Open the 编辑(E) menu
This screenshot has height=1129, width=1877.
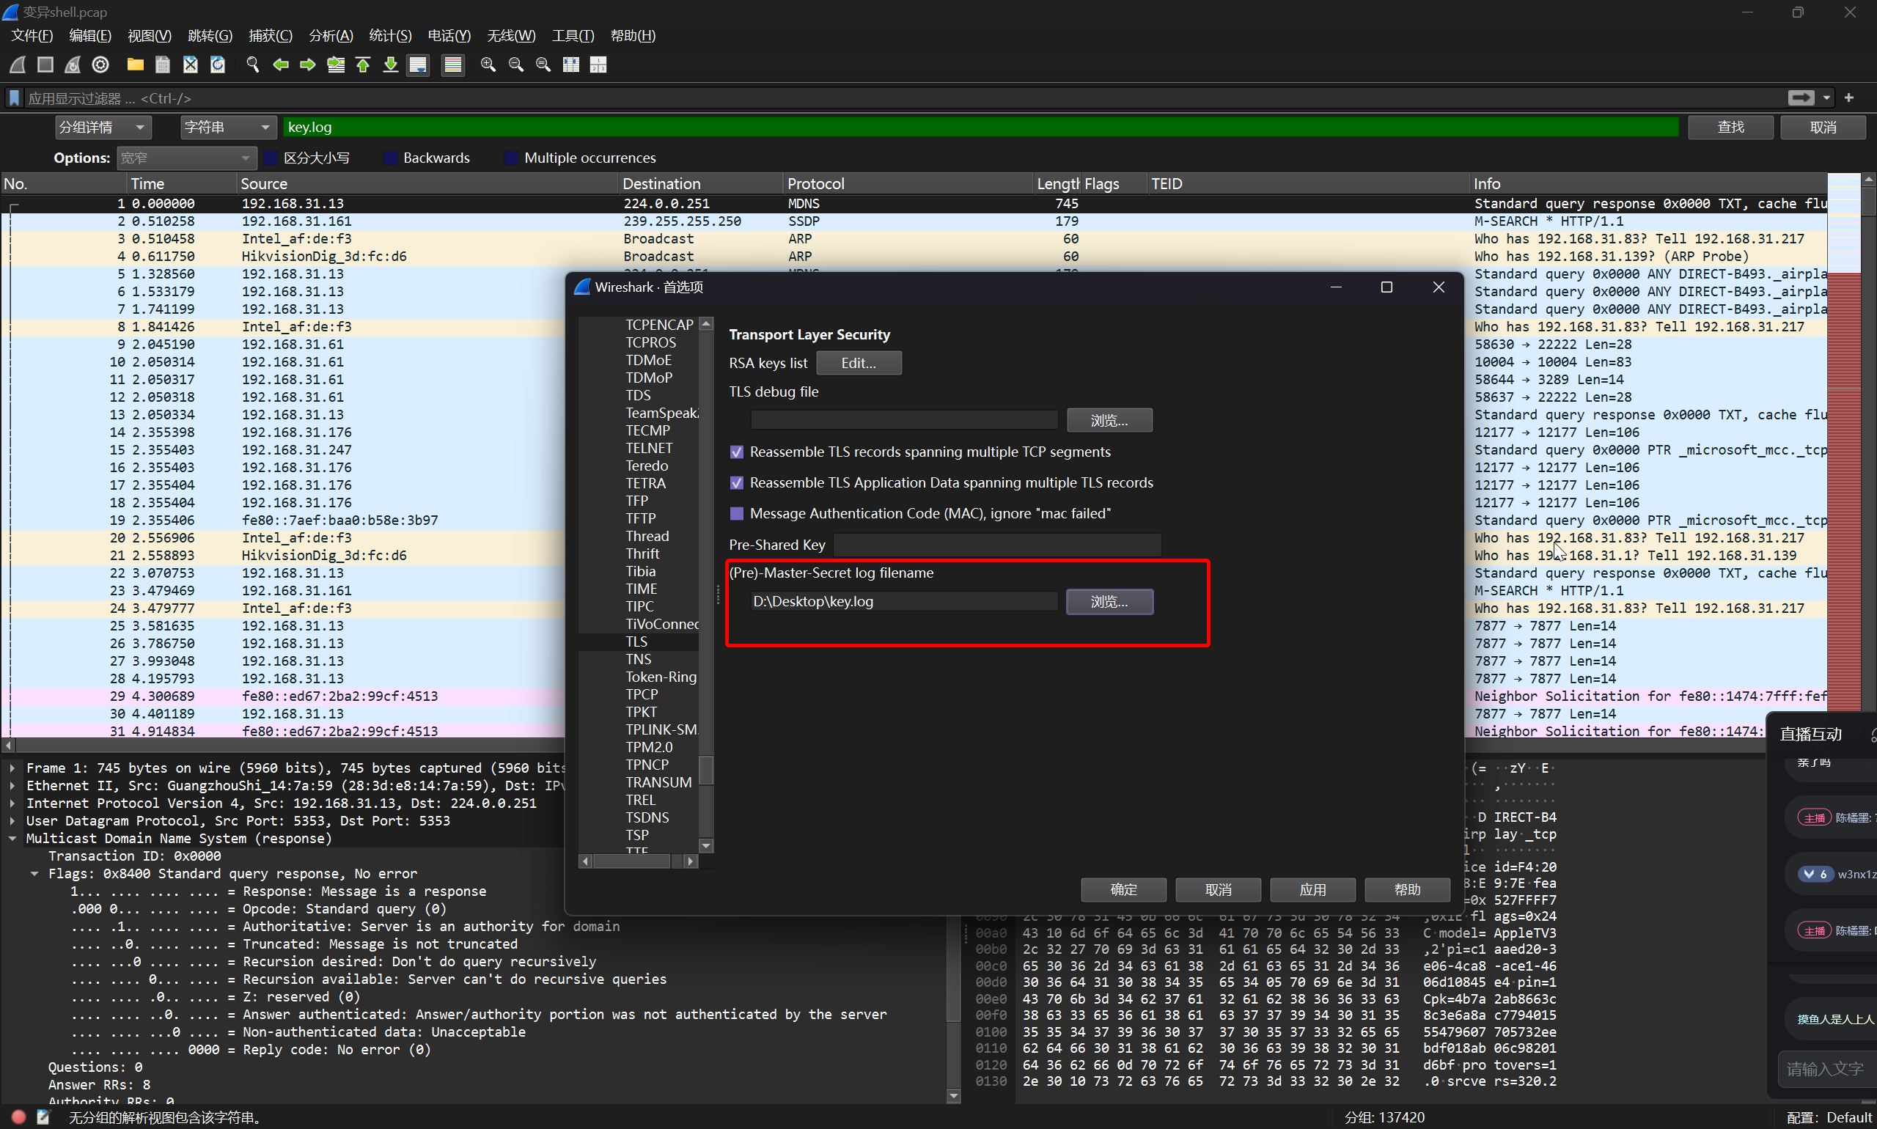tap(89, 36)
